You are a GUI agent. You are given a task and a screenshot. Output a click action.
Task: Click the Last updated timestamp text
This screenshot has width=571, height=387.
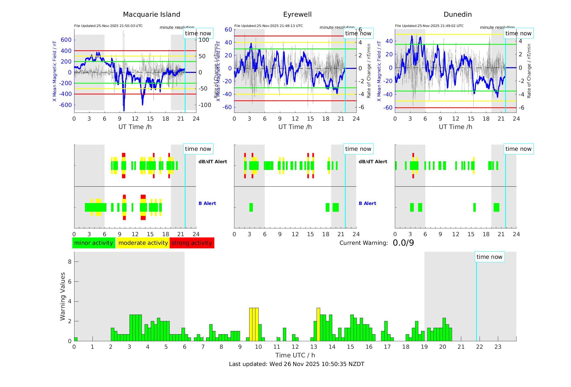point(296,364)
